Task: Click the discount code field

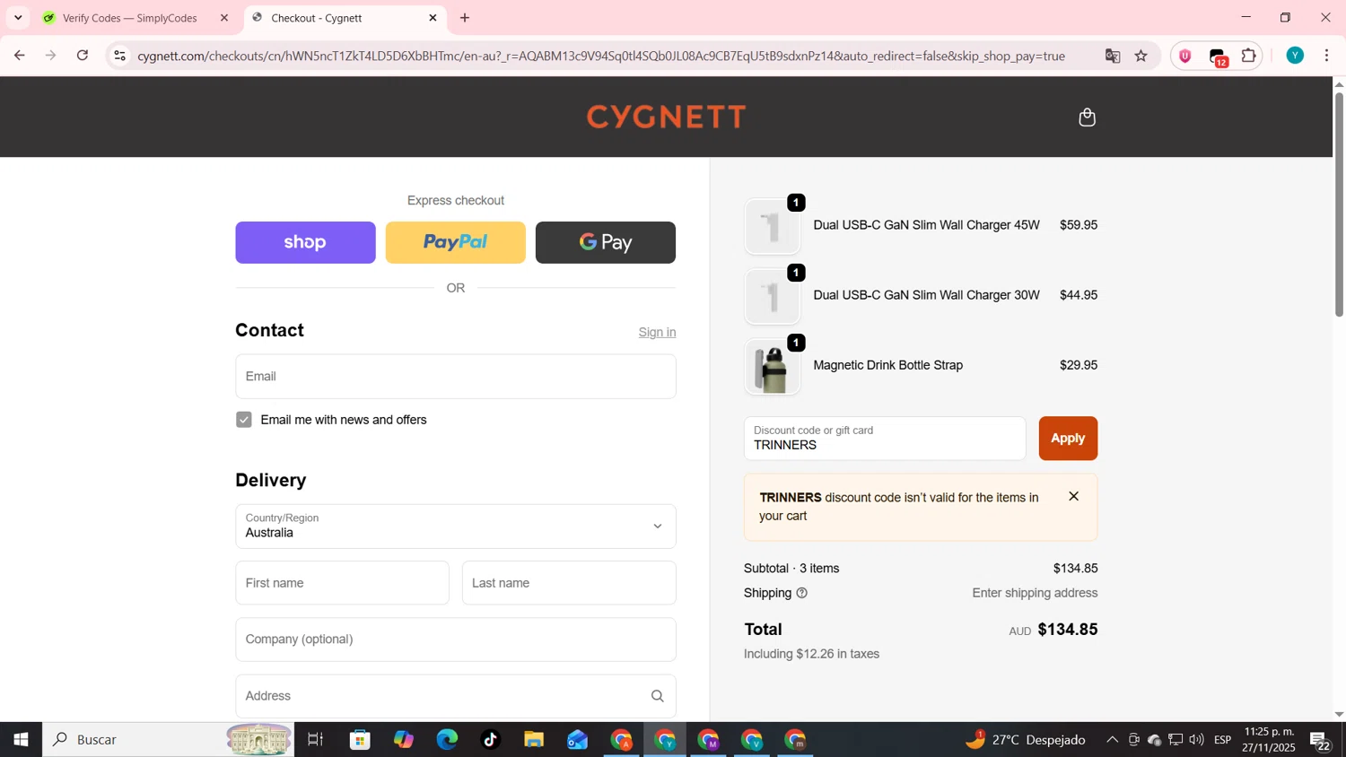Action: click(885, 439)
